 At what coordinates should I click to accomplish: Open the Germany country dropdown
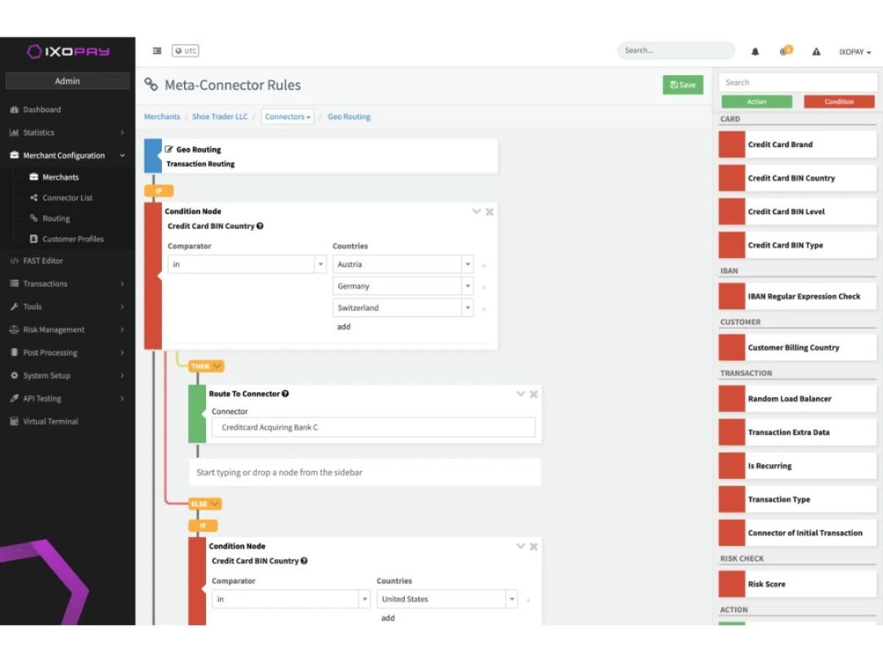tap(403, 286)
